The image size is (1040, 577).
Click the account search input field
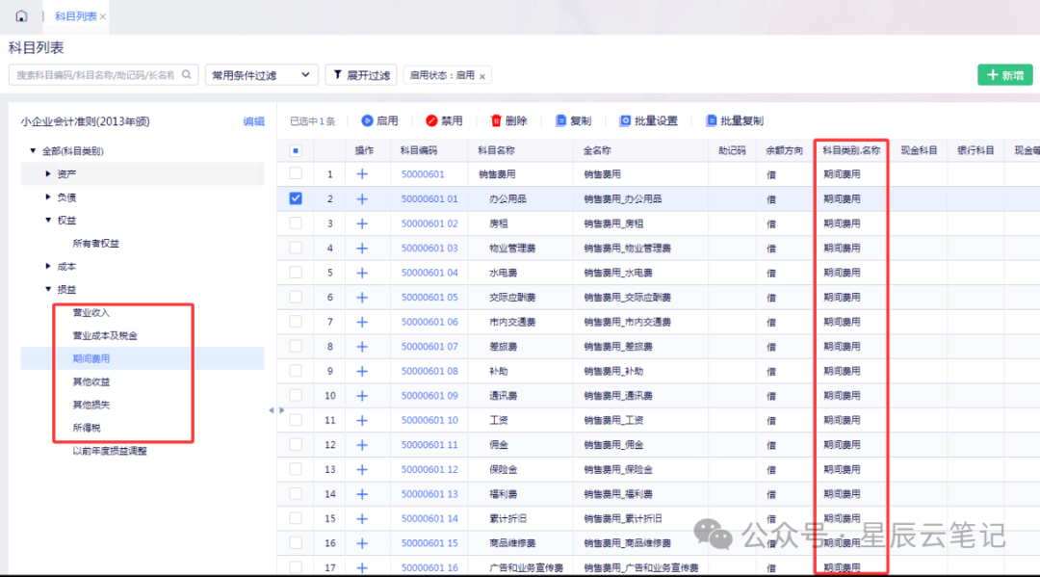pyautogui.click(x=94, y=74)
